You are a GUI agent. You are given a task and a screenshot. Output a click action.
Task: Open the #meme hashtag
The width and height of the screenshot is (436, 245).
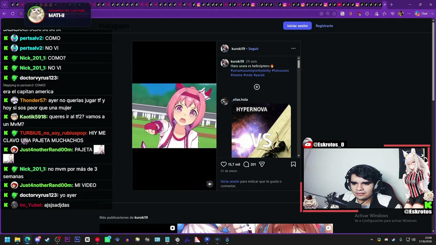point(236,75)
